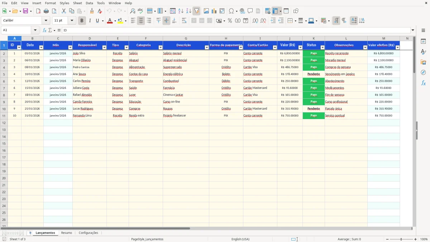Toggle Left-to-Right text direction
Viewport: 430px width, 242px height.
click(336, 21)
